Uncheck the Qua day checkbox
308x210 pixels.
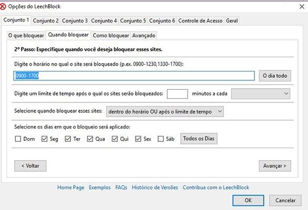tap(90, 139)
